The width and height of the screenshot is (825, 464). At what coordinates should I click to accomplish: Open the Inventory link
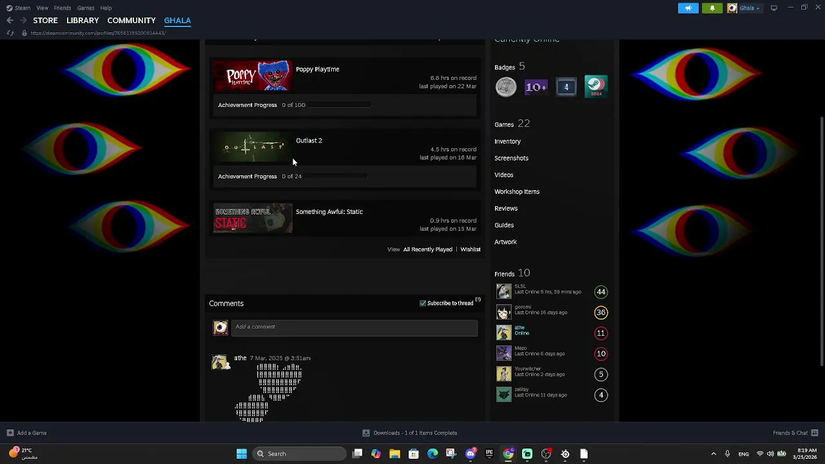pos(508,141)
